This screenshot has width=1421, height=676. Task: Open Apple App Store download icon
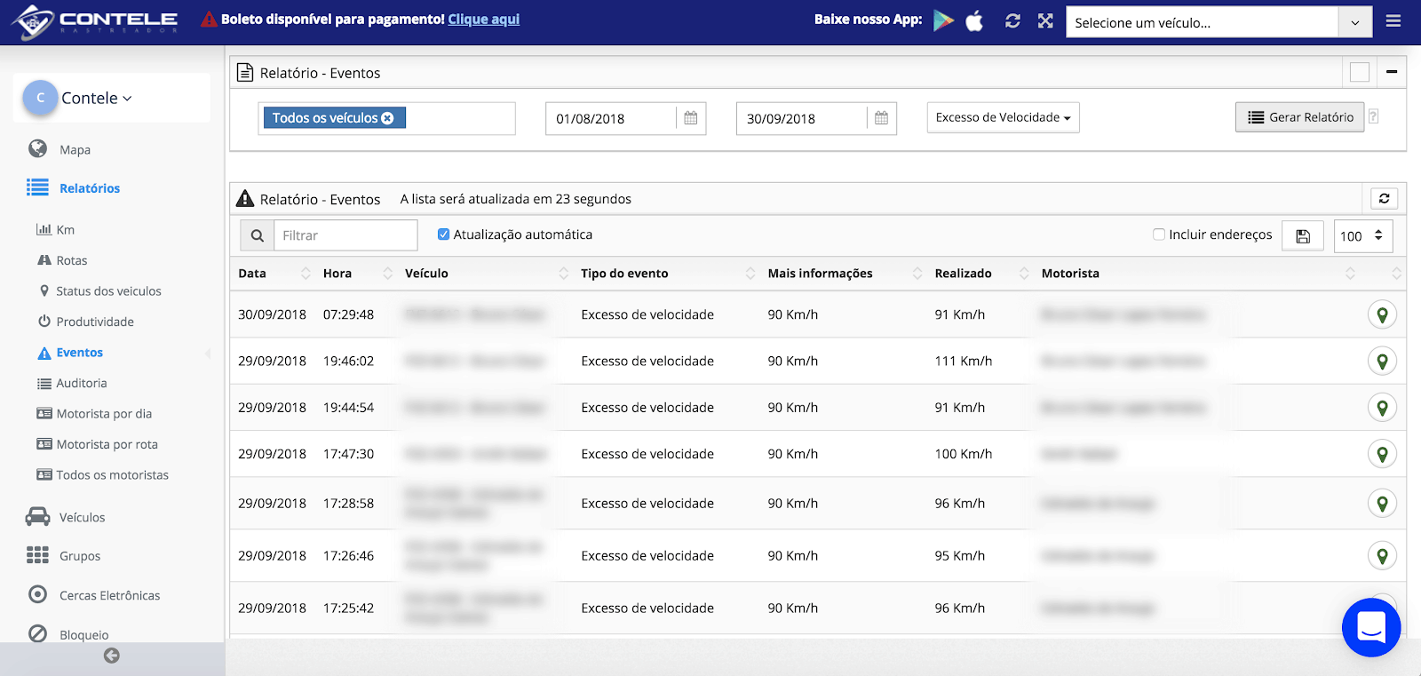(x=974, y=20)
